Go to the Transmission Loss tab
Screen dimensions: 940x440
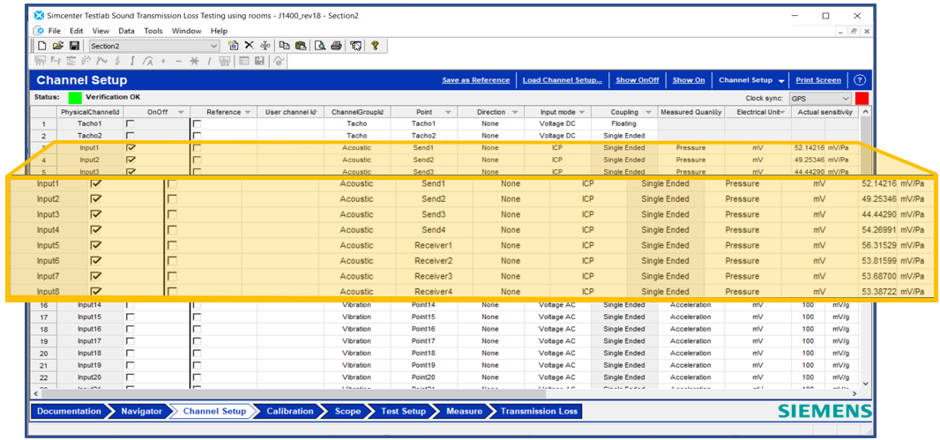click(539, 411)
